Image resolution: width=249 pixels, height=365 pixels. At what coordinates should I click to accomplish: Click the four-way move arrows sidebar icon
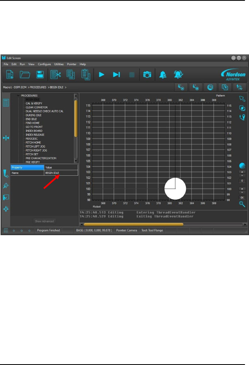click(6, 209)
